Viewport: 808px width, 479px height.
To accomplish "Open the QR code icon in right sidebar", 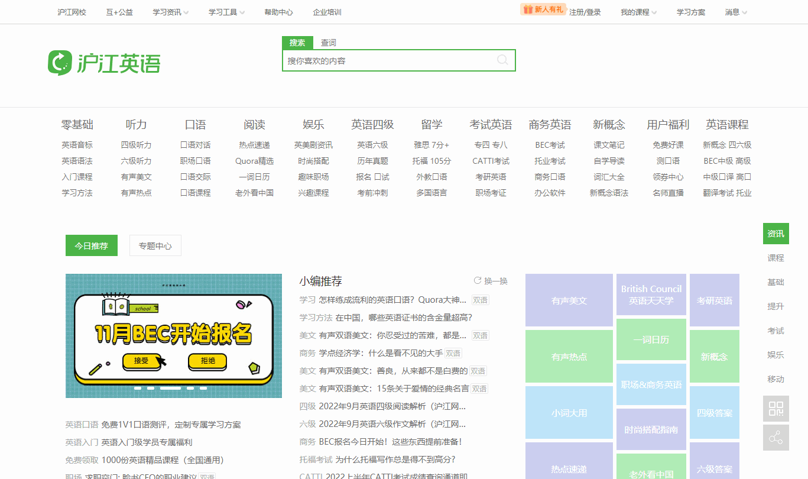I will tap(775, 409).
